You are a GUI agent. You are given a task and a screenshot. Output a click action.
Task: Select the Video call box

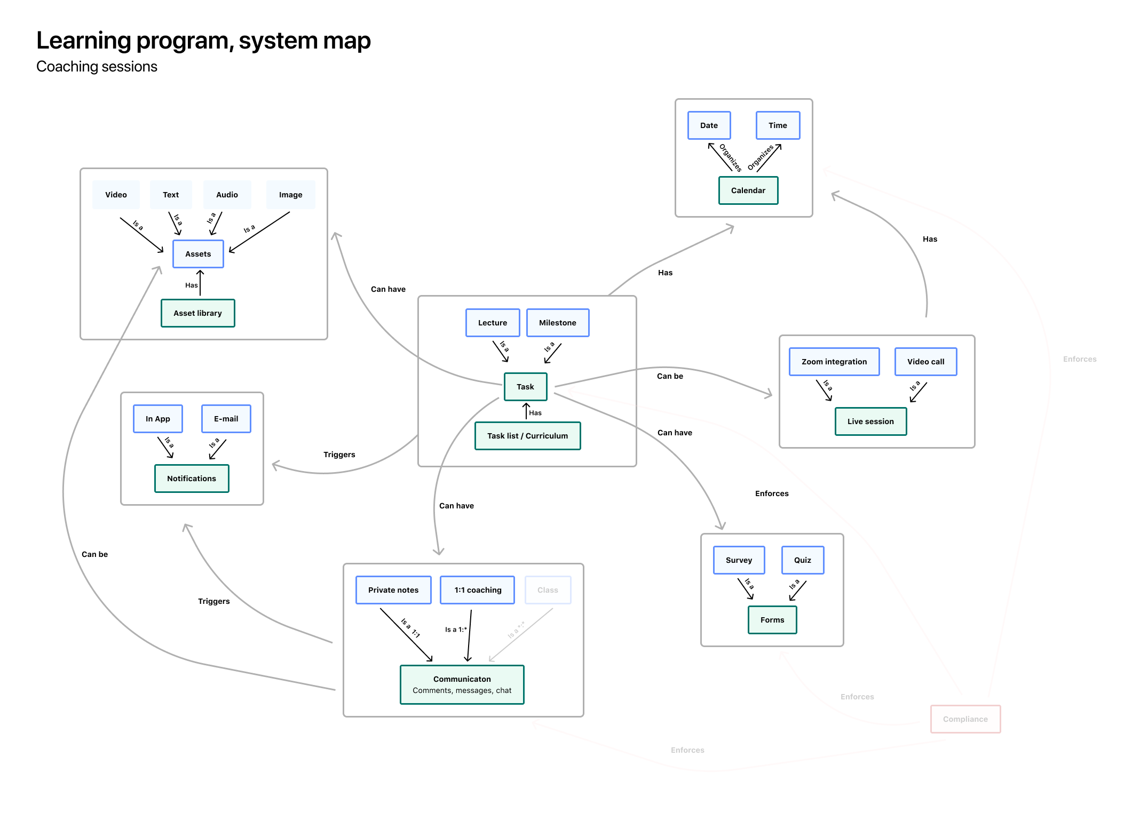tap(925, 362)
